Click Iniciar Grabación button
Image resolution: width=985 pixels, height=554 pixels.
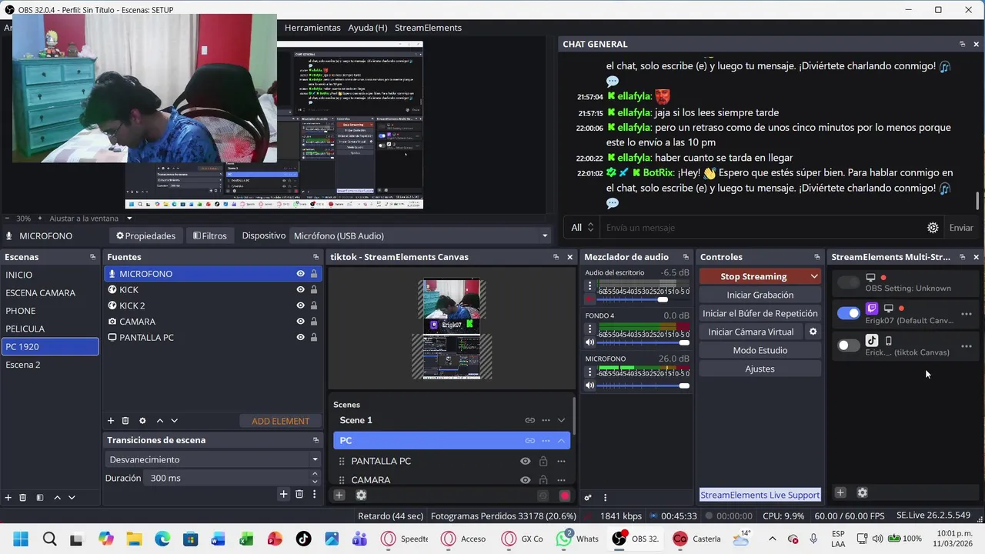click(x=760, y=295)
